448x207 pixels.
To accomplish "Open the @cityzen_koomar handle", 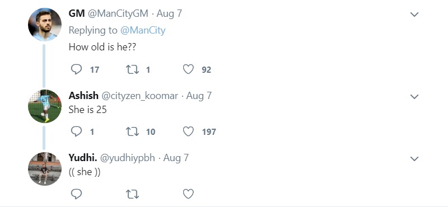I will coord(139,96).
